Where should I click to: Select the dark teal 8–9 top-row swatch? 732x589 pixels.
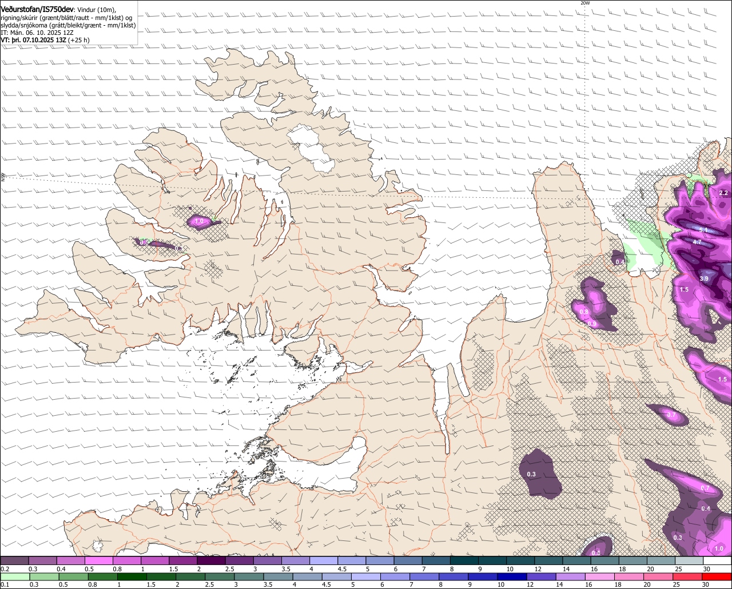[x=464, y=560]
